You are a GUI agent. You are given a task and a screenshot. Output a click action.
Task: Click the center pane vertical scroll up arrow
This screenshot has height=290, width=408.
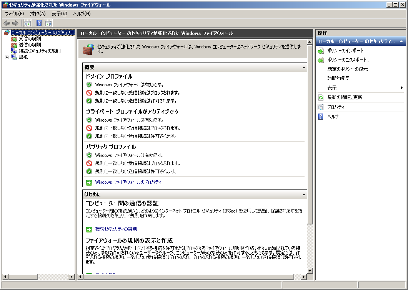pyautogui.click(x=310, y=42)
